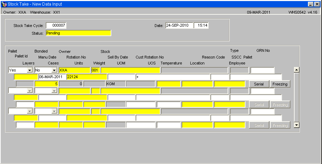Click the scrollbar up arrow
The height and width of the screenshot is (164, 322).
[296, 70]
